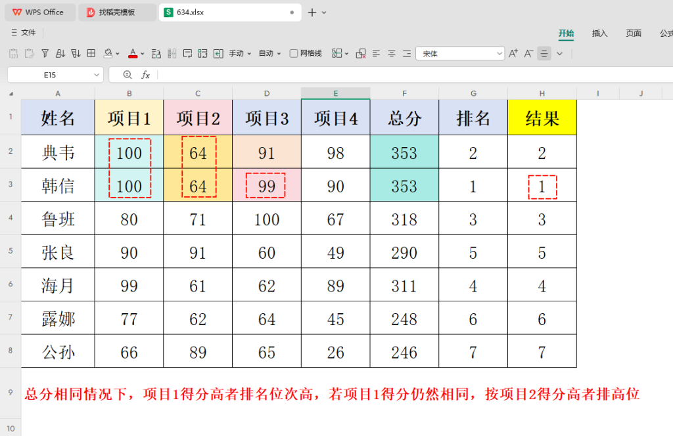Select the 排名 header cell

coord(473,118)
